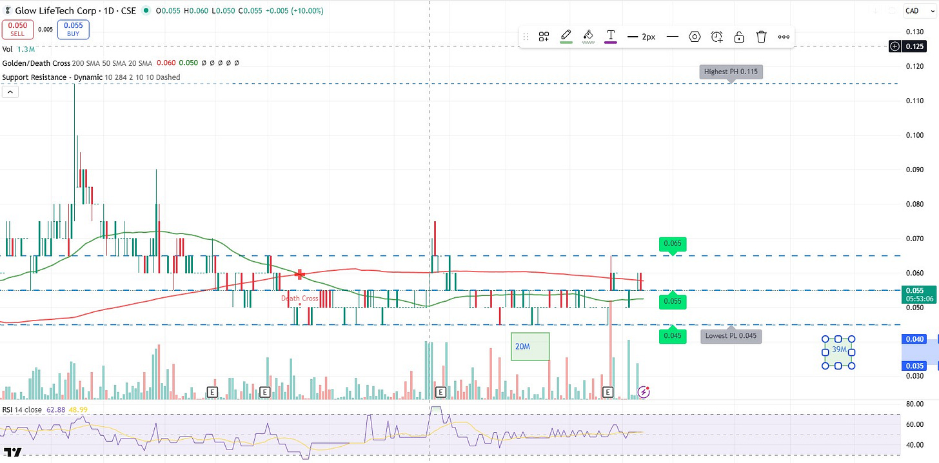The height and width of the screenshot is (463, 939).
Task: Click the green 0.045 level label
Action: (x=673, y=335)
